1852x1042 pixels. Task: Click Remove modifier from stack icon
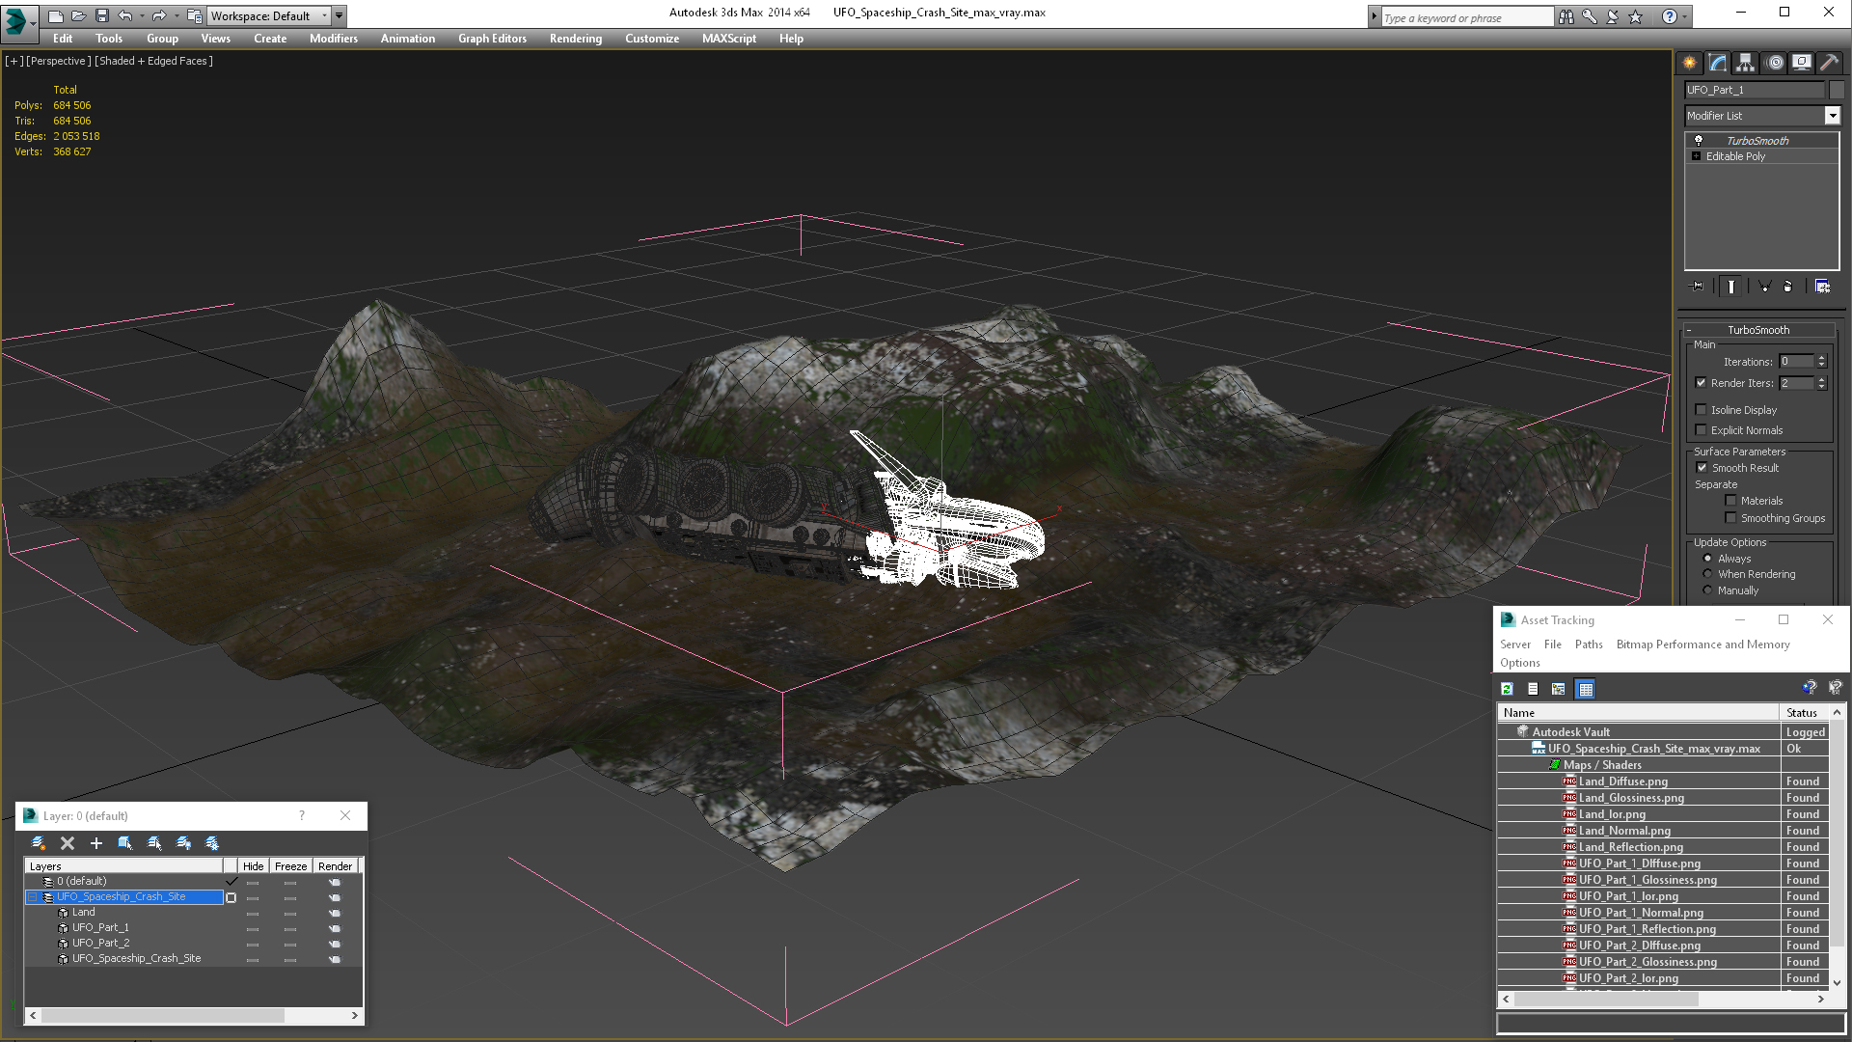point(1787,287)
